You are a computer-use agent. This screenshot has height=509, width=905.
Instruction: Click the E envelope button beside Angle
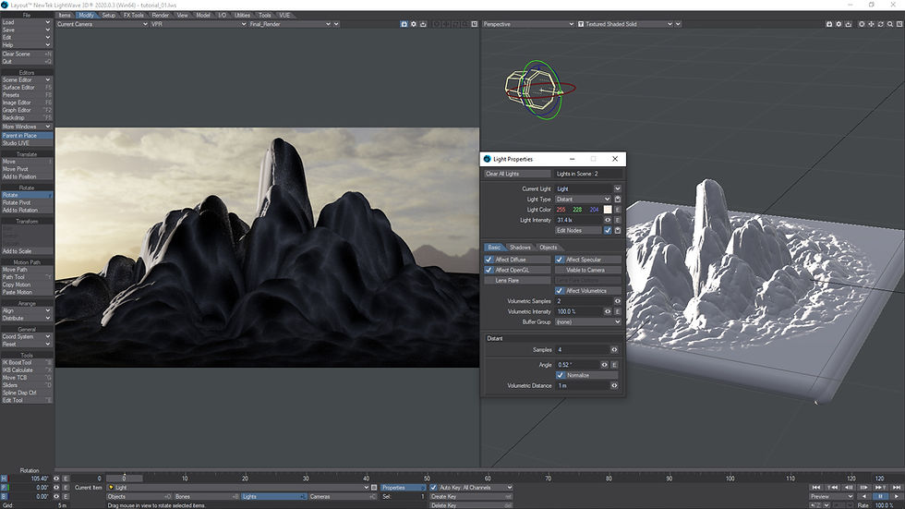coord(615,365)
